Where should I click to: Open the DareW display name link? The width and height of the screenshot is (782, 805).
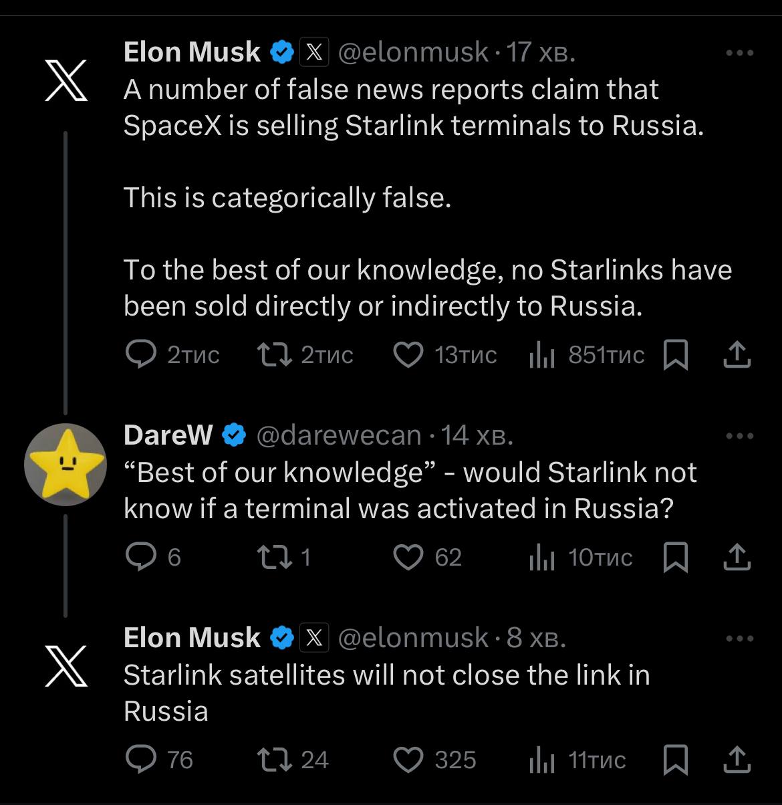pyautogui.click(x=168, y=436)
